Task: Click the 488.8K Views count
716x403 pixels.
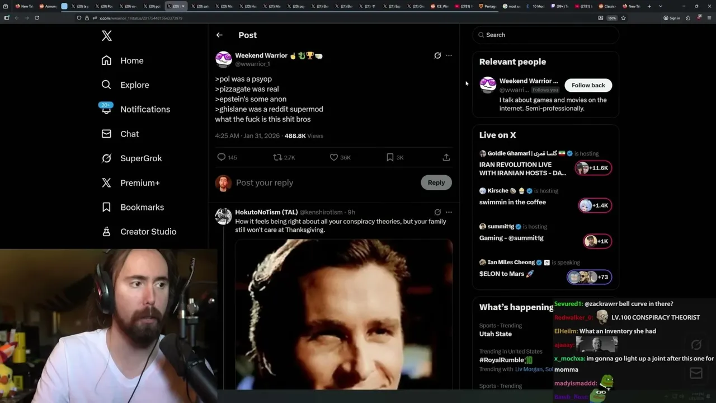Action: click(304, 136)
